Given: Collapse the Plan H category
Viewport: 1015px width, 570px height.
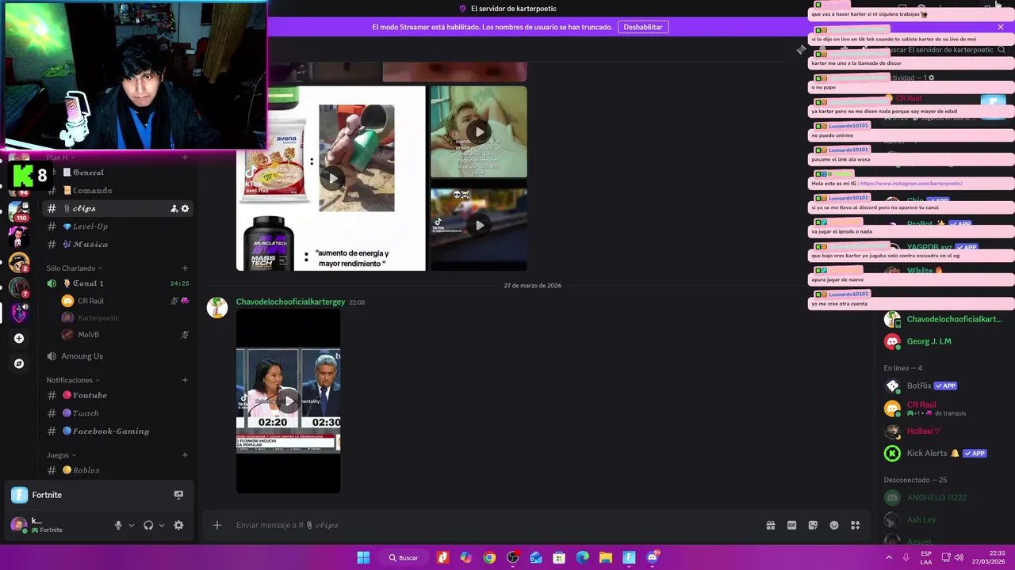Looking at the screenshot, I should (60, 158).
